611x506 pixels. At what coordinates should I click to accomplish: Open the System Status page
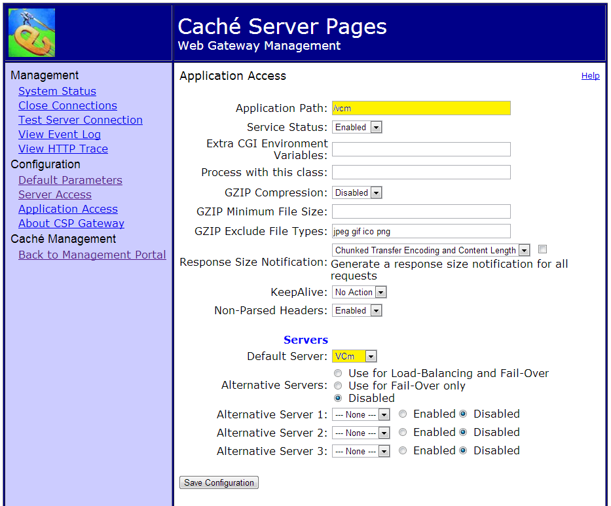57,91
